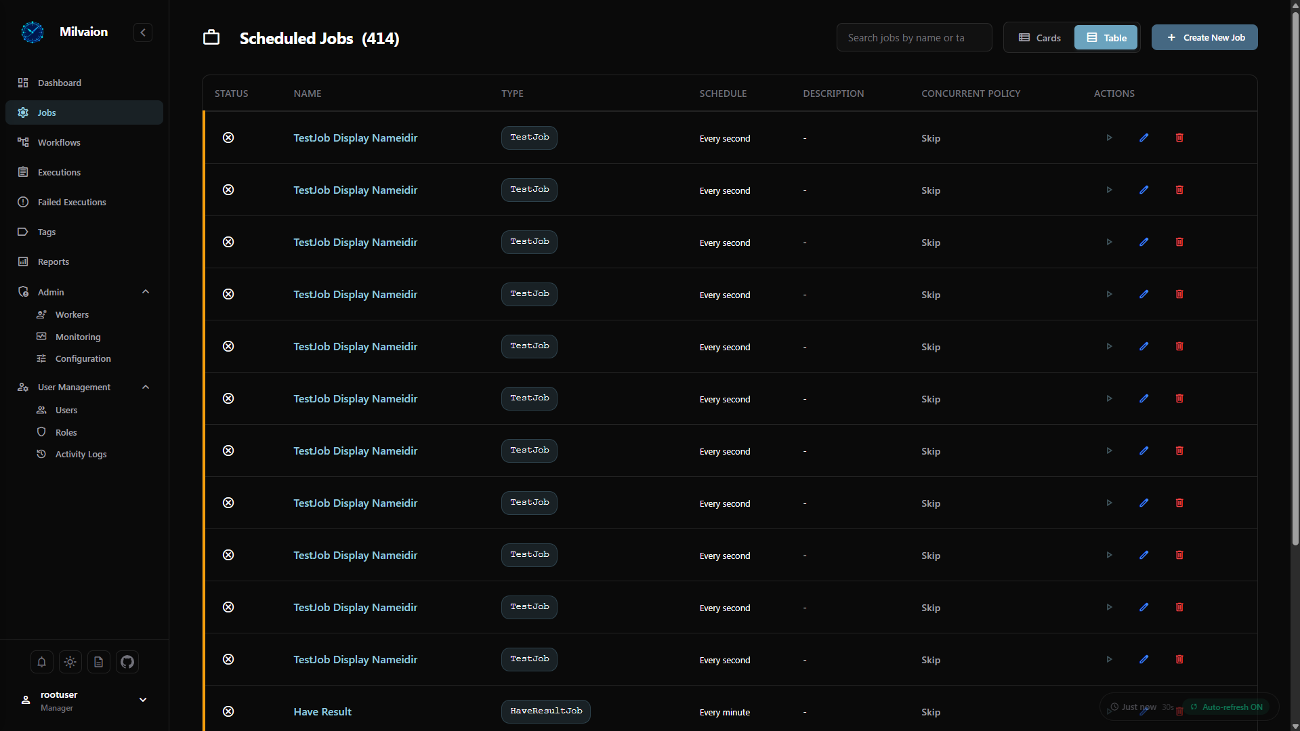This screenshot has width=1300, height=731.
Task: Click Create New Job
Action: tap(1204, 37)
